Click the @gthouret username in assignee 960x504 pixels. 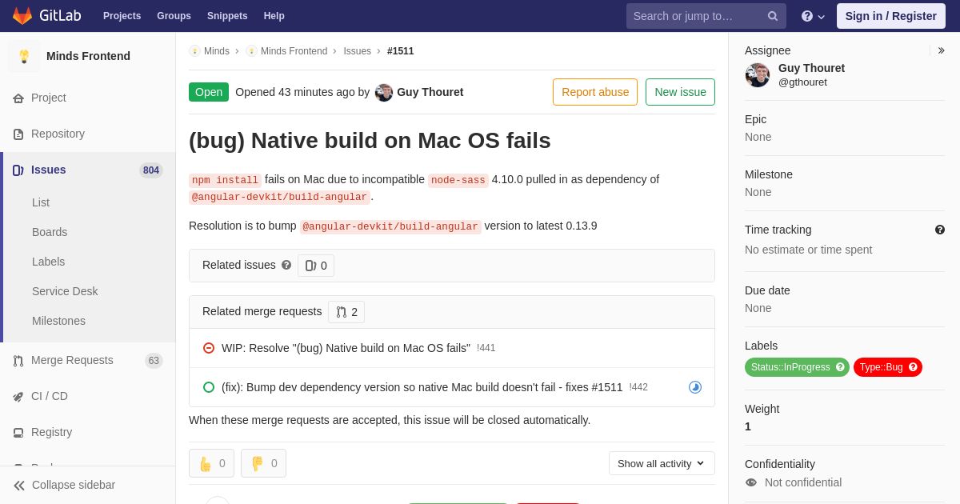(x=802, y=82)
